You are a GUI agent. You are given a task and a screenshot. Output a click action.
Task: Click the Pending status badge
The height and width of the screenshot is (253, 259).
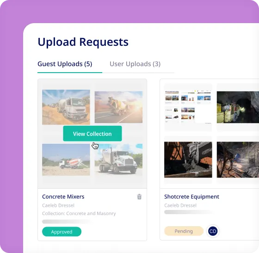point(184,231)
